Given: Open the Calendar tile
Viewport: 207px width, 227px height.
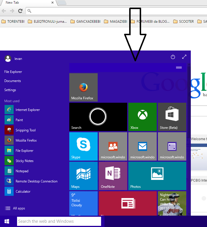Looking at the screenshot, I should (x=172, y=146).
